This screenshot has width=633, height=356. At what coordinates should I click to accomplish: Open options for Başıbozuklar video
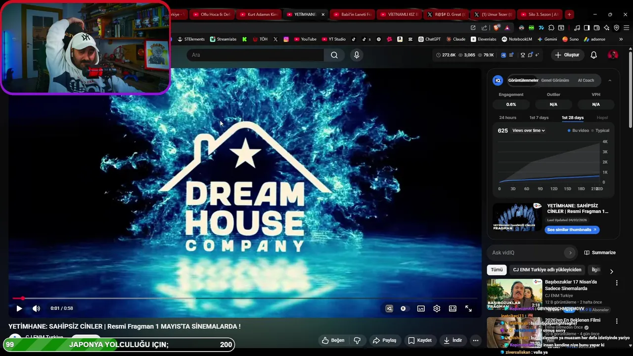click(616, 283)
